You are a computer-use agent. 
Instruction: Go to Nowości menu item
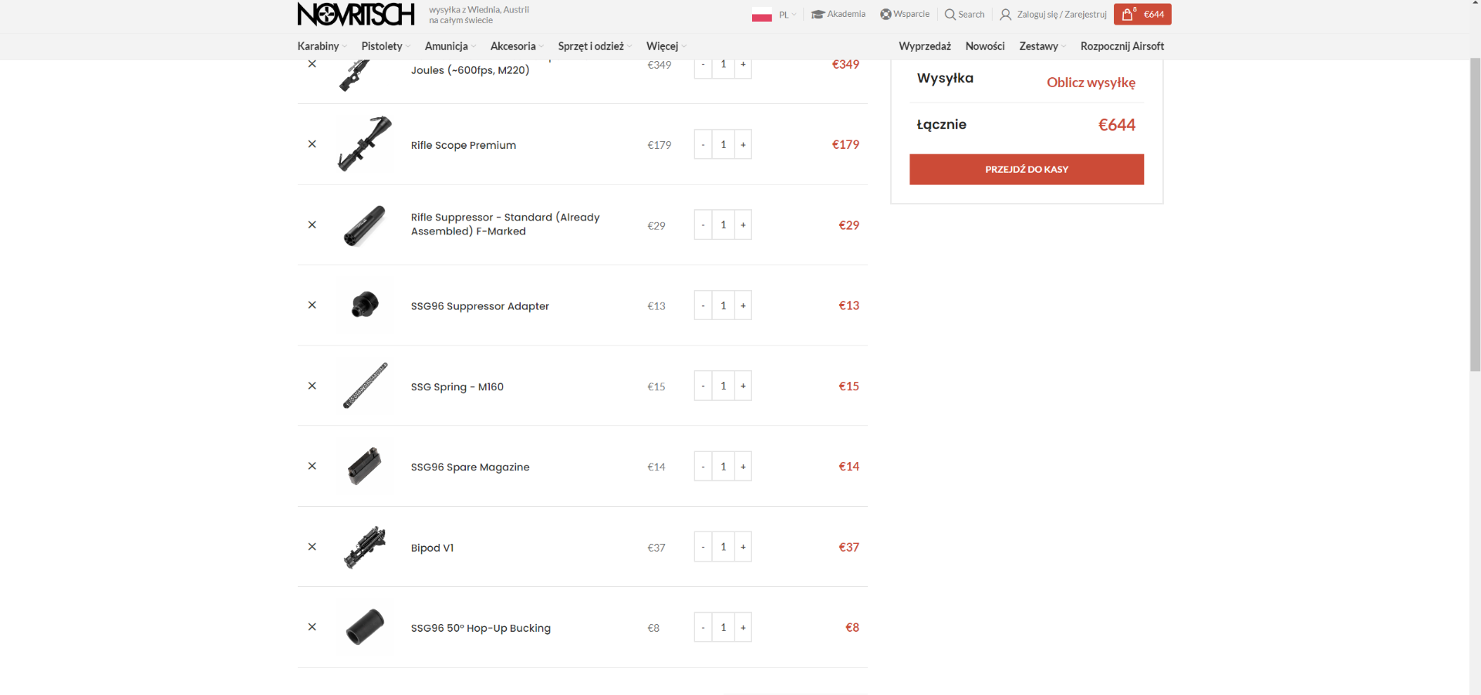coord(984,46)
